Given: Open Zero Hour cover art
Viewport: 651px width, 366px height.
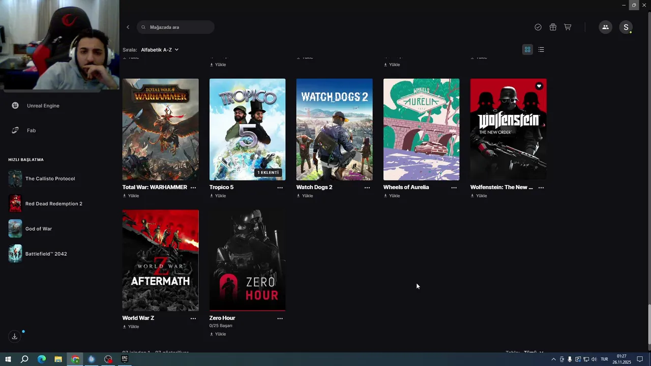Looking at the screenshot, I should point(247,260).
